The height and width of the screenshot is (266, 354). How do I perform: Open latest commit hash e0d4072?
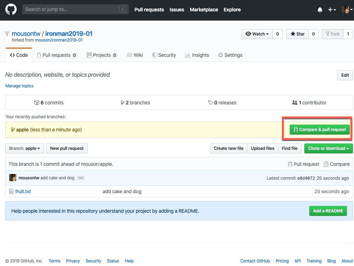coord(306,178)
